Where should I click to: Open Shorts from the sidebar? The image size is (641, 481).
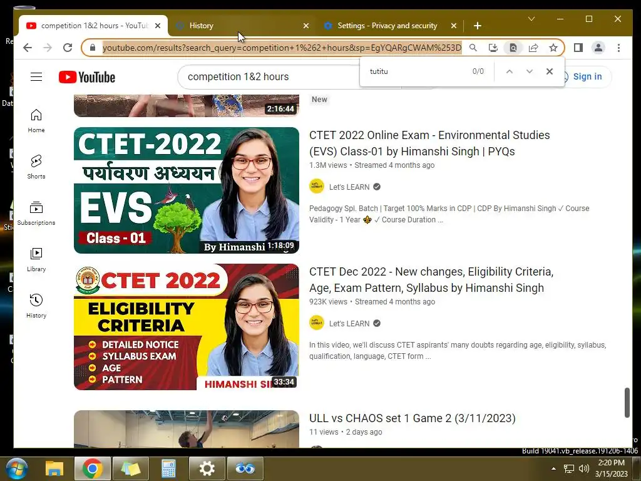tap(36, 167)
